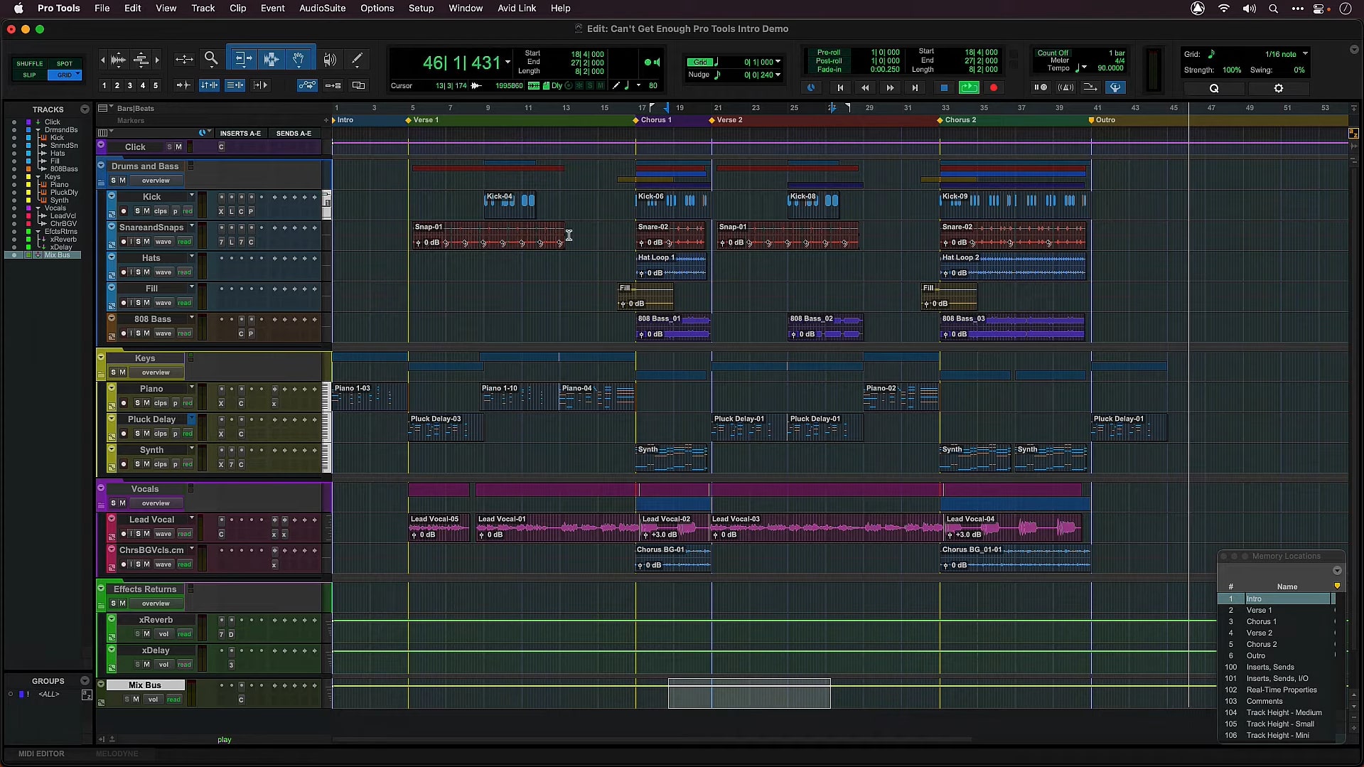Open Groups list popup menu
Screen dimensions: 1364x767
(x=85, y=681)
